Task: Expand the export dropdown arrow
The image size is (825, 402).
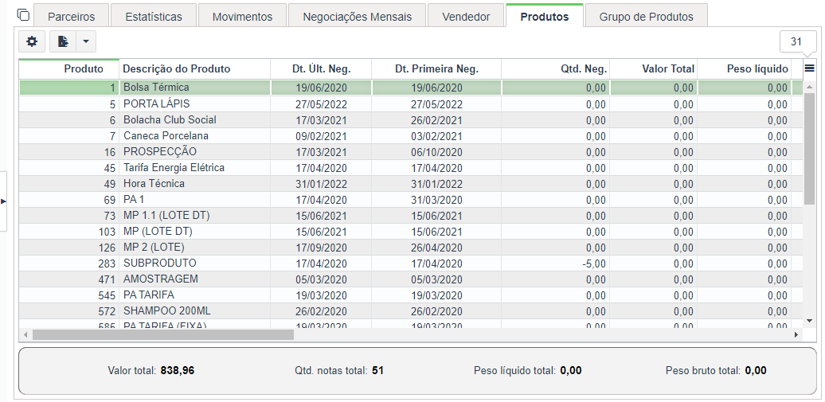Action: (86, 41)
